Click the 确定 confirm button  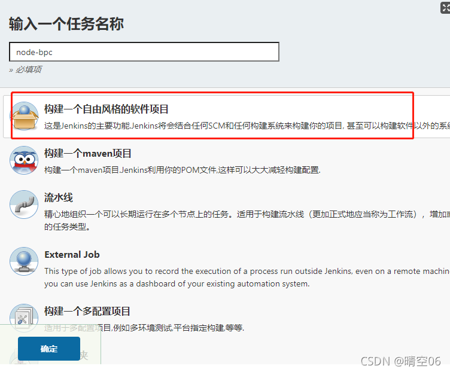click(x=49, y=349)
